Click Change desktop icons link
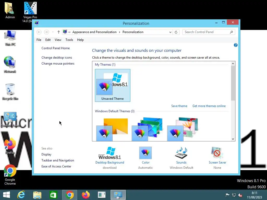Image resolution: width=267 pixels, height=200 pixels. 57,58
